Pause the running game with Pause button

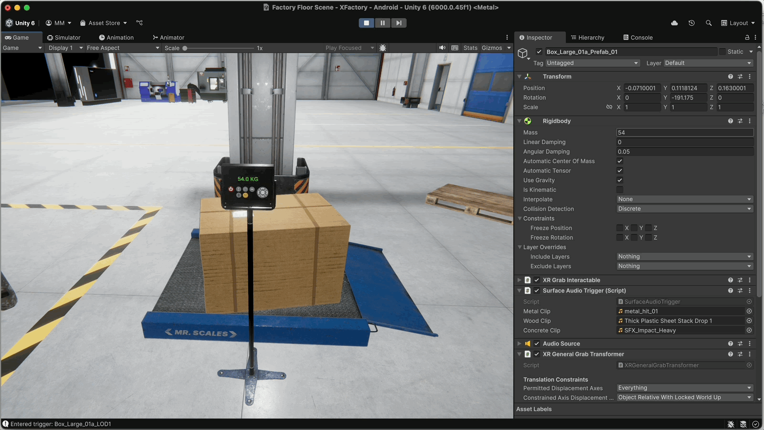pos(382,23)
